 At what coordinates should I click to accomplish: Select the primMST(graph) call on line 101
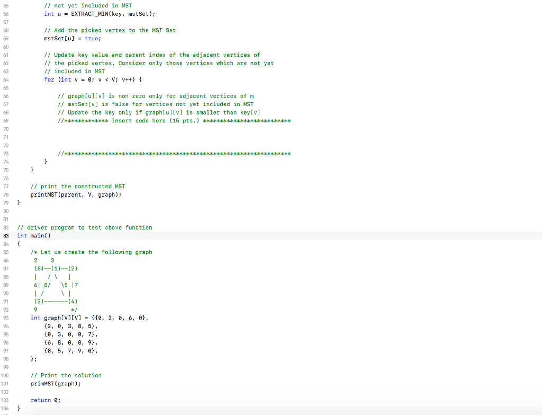point(55,383)
